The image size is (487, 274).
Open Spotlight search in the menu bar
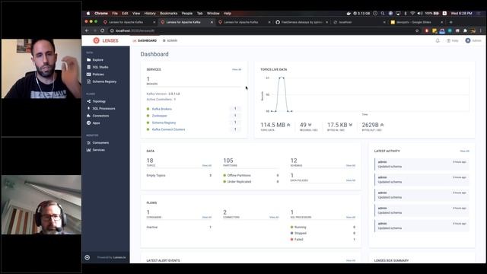[x=383, y=14]
